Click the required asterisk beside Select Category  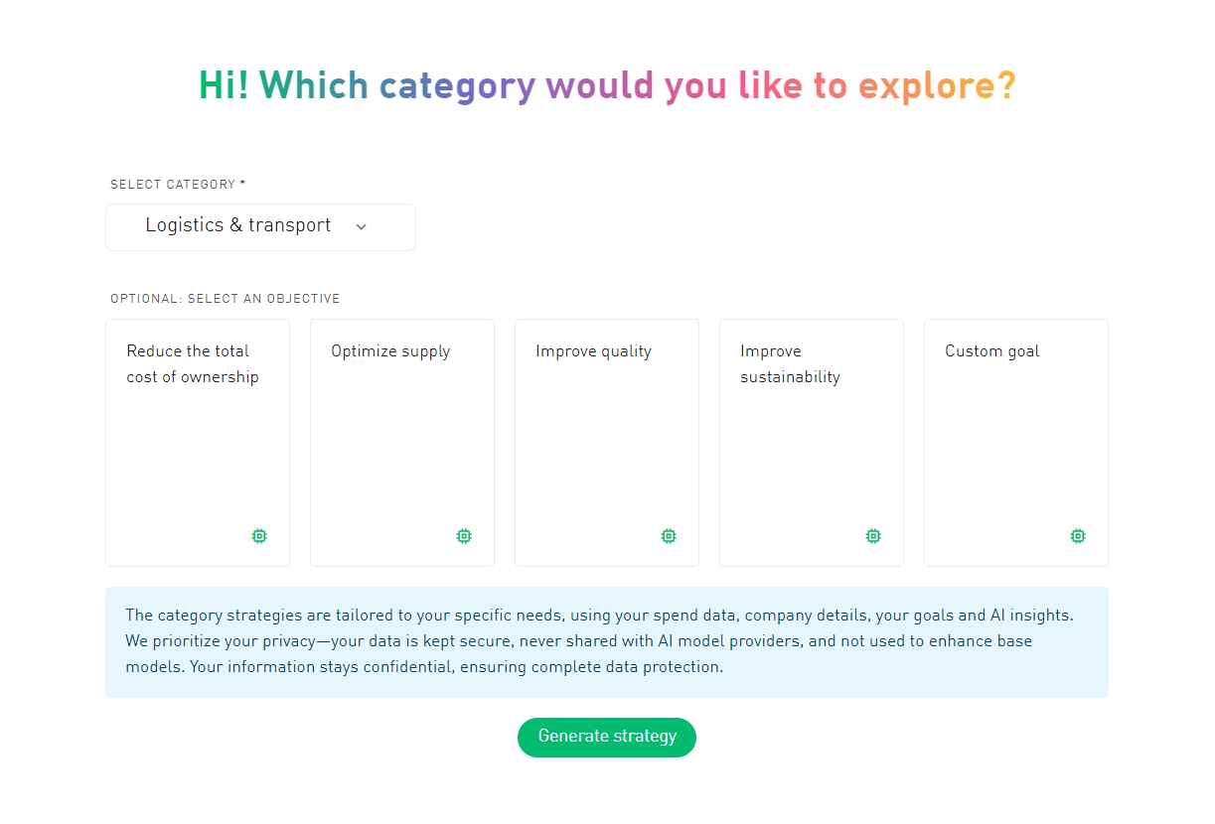point(242,184)
